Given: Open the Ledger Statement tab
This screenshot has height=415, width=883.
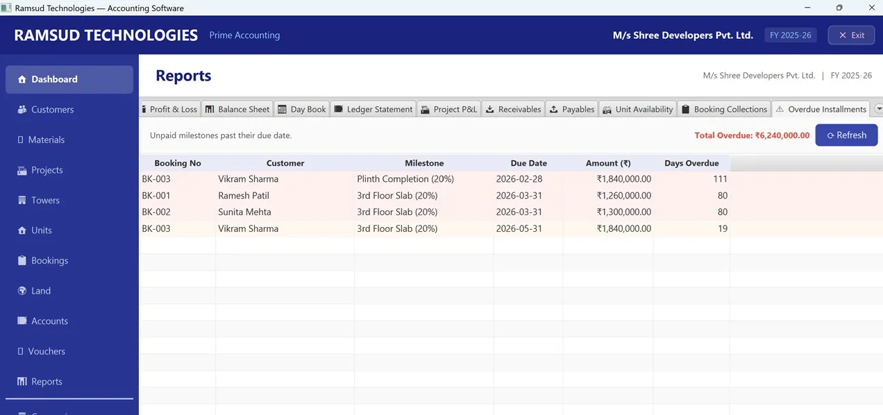Looking at the screenshot, I should click(x=373, y=109).
